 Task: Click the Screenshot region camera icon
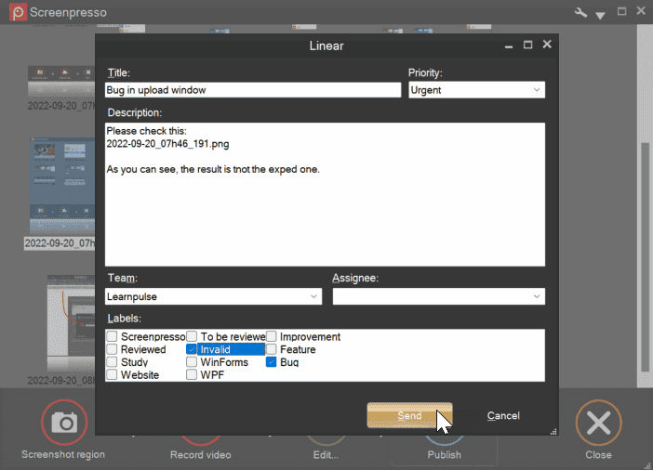[63, 423]
